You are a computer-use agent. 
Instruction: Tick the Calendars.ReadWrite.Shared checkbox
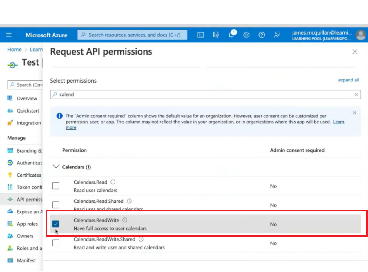point(56,243)
